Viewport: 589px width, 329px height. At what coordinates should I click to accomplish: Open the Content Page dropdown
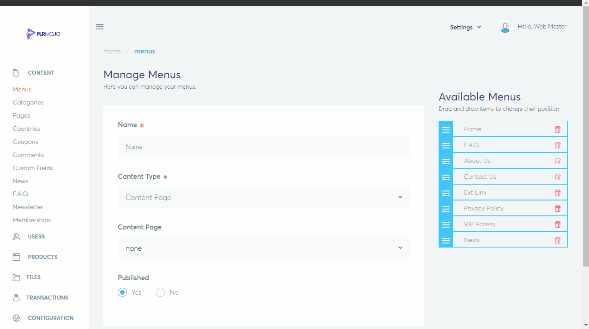click(x=263, y=248)
